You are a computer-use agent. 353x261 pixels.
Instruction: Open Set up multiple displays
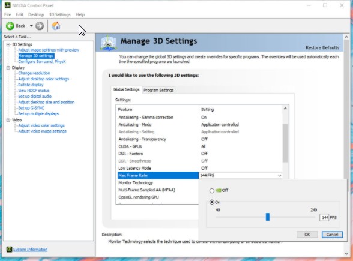pos(38,114)
